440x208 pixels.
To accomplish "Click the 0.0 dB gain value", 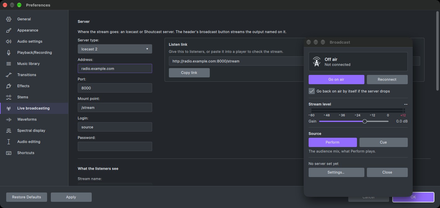I will [x=402, y=121].
